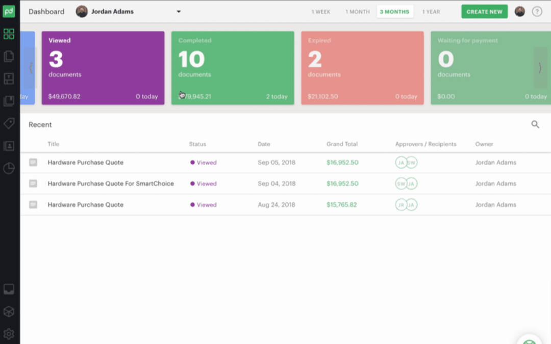Select the Contacts icon in the sidebar
This screenshot has height=344, width=551.
[x=9, y=146]
